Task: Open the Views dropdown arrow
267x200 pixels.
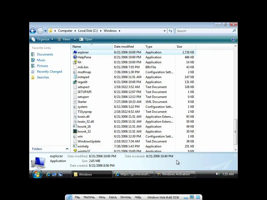Action: [x=75, y=39]
